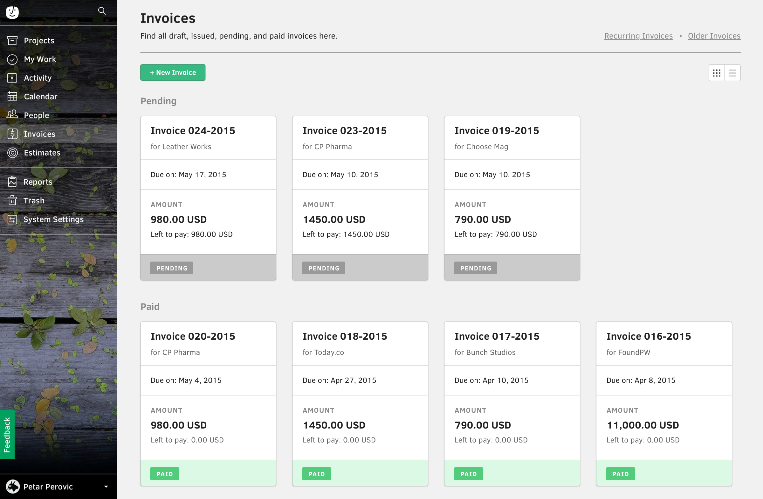The width and height of the screenshot is (763, 499).
Task: Open Invoice 024-2015 card for Leather Works
Action: click(x=208, y=198)
